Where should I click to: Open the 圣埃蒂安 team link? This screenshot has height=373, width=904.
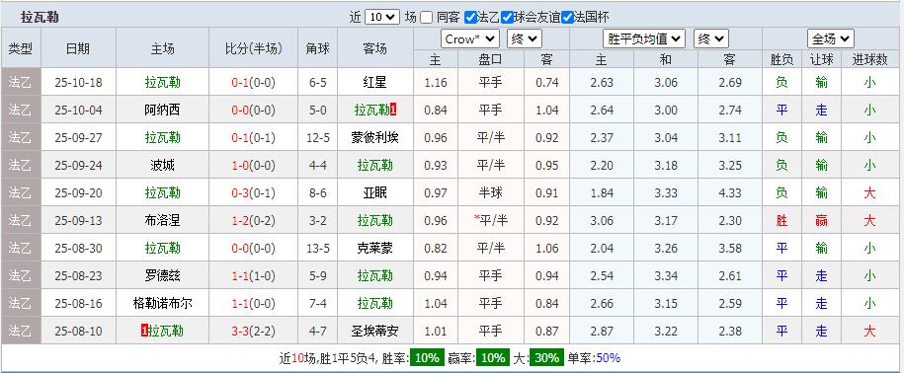pos(374,331)
